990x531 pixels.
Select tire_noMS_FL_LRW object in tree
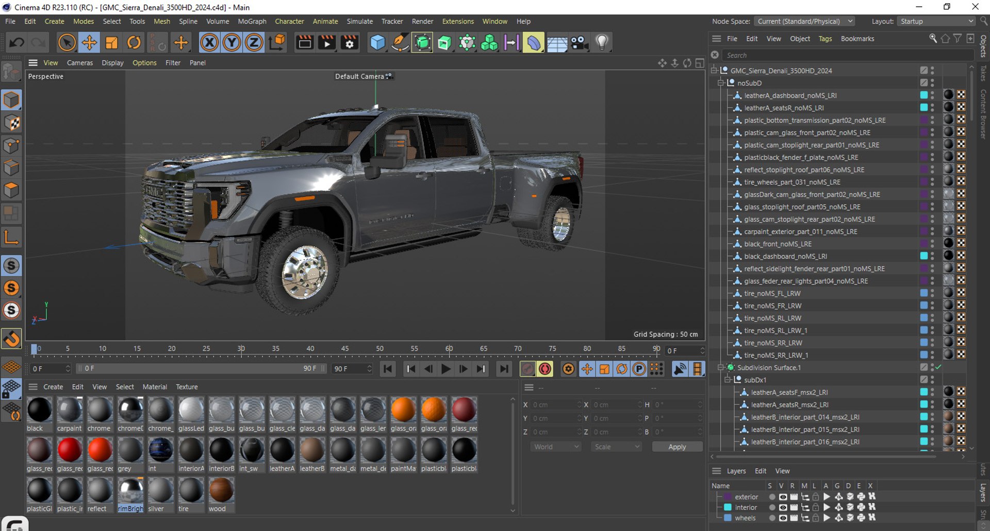click(772, 293)
